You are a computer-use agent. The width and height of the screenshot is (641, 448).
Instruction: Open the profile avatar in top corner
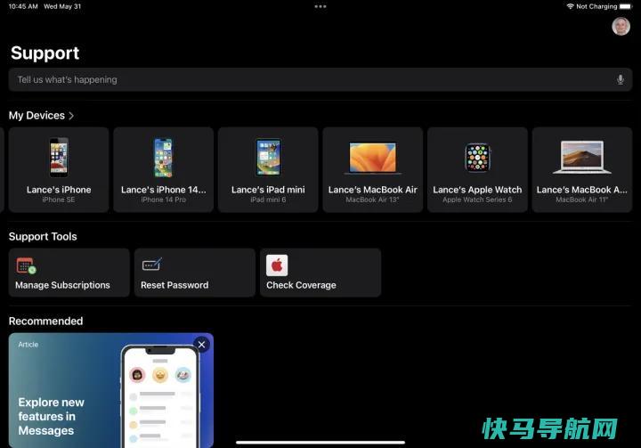click(x=621, y=27)
